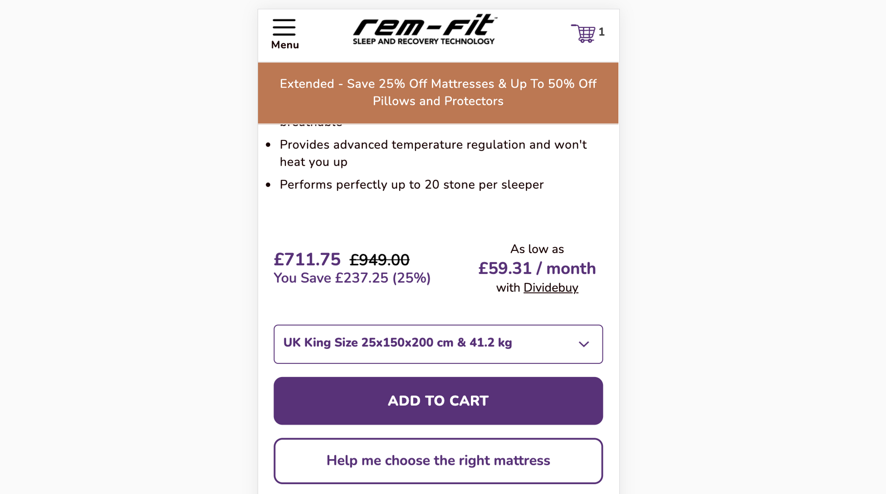
Task: Open the Dividebuy link
Action: coord(551,288)
